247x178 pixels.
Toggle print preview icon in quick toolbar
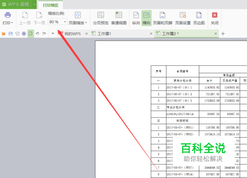(x=31, y=34)
